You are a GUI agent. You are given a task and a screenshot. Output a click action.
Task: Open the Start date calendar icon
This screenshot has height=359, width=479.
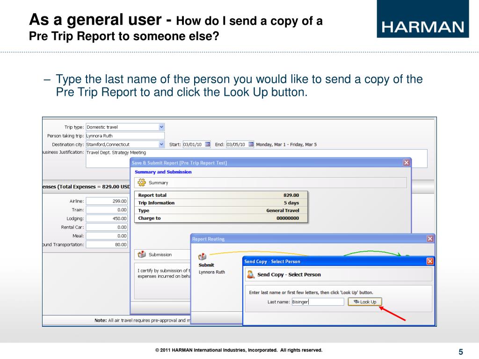207,144
